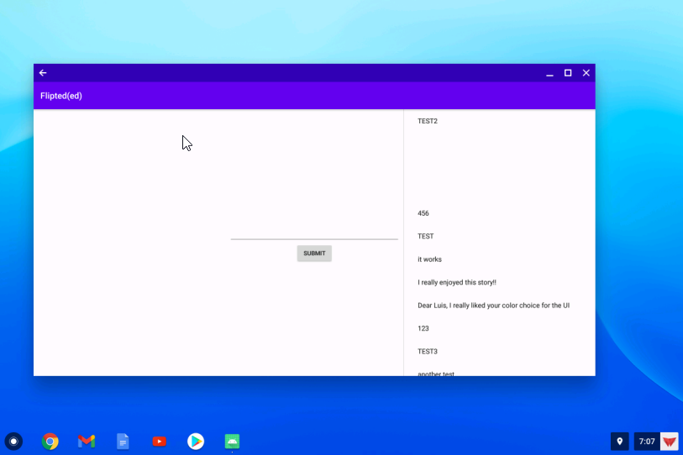Image resolution: width=683 pixels, height=455 pixels.
Task: Open Google Chrome from the shelf
Action: (x=50, y=442)
